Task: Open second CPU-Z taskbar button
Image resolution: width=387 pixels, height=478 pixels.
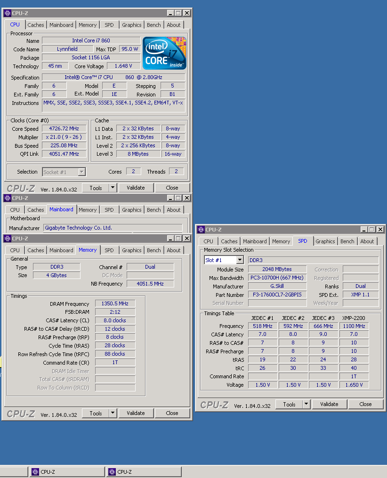Action: [144, 472]
